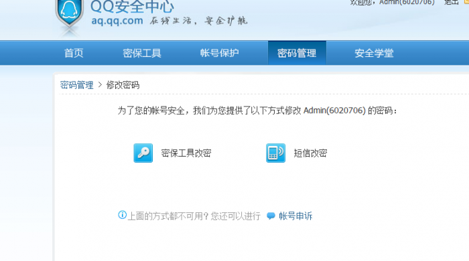Go to the 安全学堂 tab

pos(374,53)
